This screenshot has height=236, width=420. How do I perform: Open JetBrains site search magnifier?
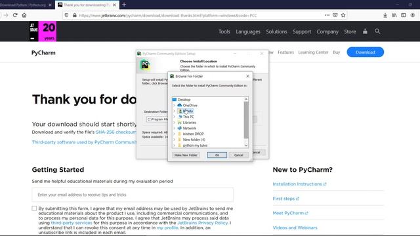tap(377, 31)
